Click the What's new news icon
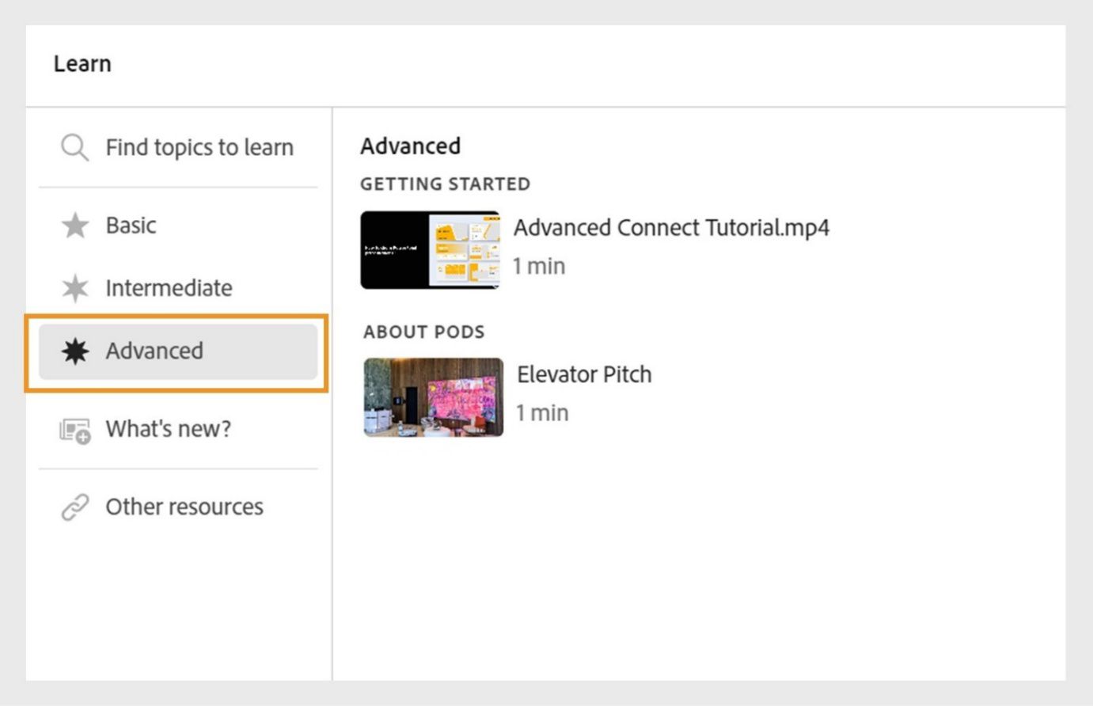 point(75,430)
